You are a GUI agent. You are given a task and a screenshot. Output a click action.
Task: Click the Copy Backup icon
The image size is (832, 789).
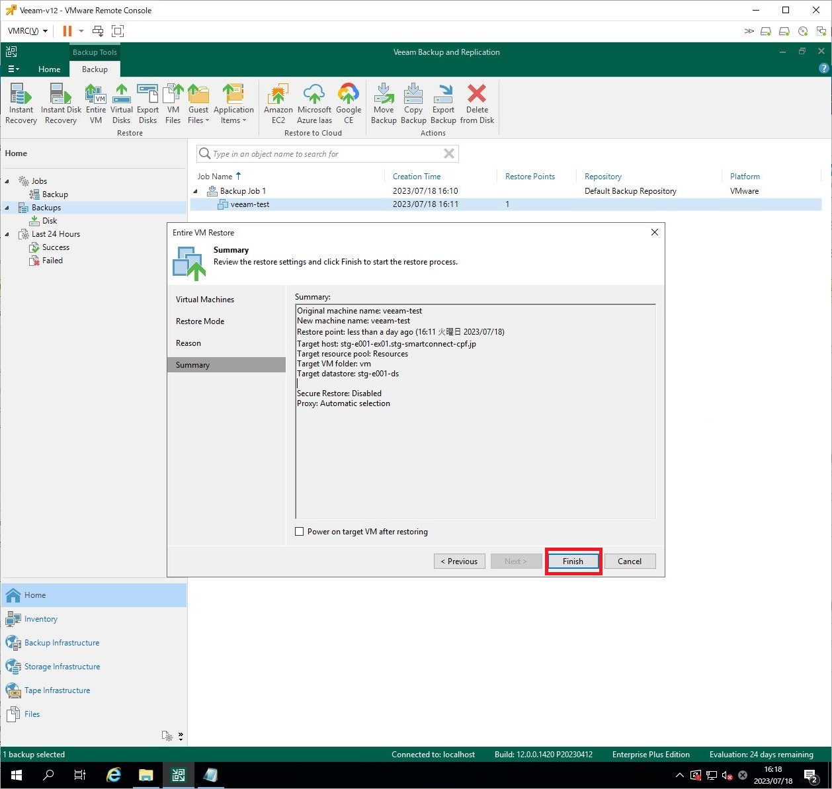pos(413,104)
